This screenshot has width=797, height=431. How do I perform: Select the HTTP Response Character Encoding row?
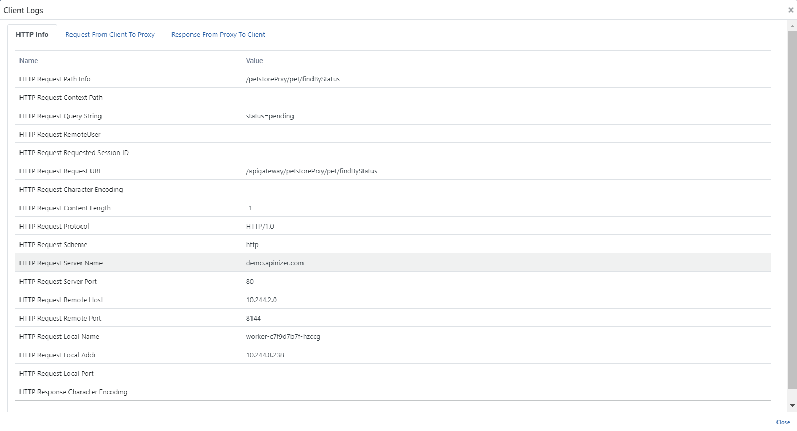(x=73, y=392)
